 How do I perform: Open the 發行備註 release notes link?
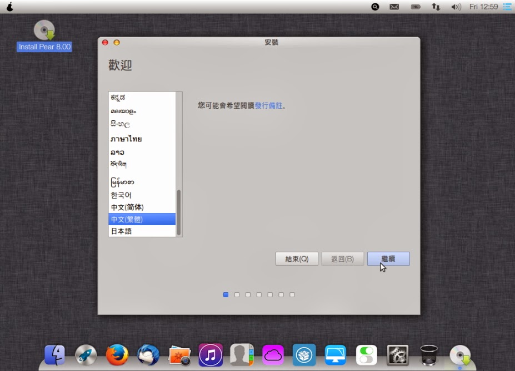[x=268, y=105]
